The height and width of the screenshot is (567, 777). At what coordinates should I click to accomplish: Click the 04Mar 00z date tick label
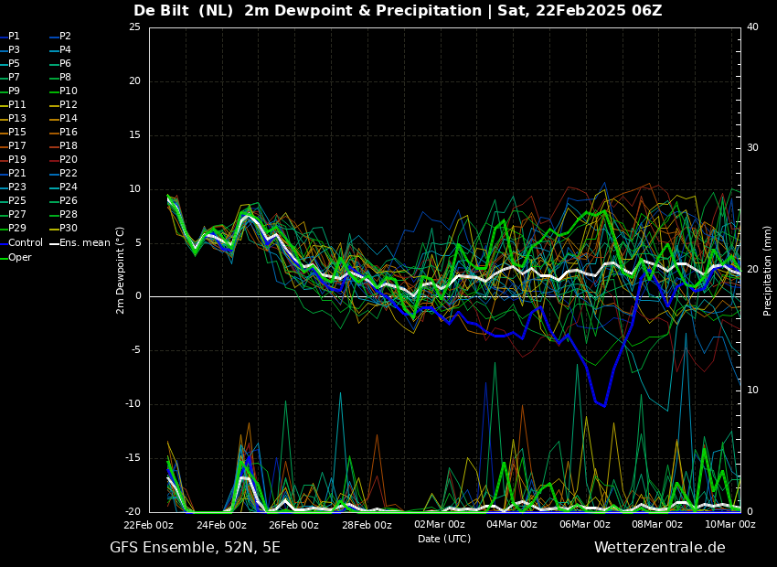point(513,524)
